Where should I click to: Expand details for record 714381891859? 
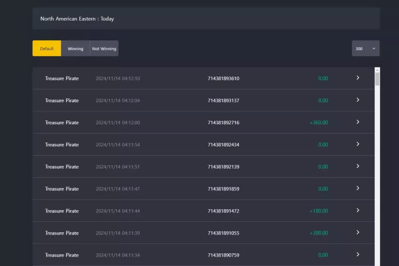tap(358, 189)
